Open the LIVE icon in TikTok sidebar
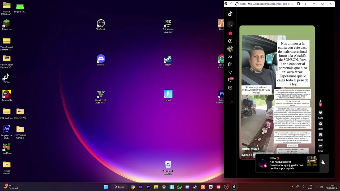The image size is (340, 191). (230, 64)
